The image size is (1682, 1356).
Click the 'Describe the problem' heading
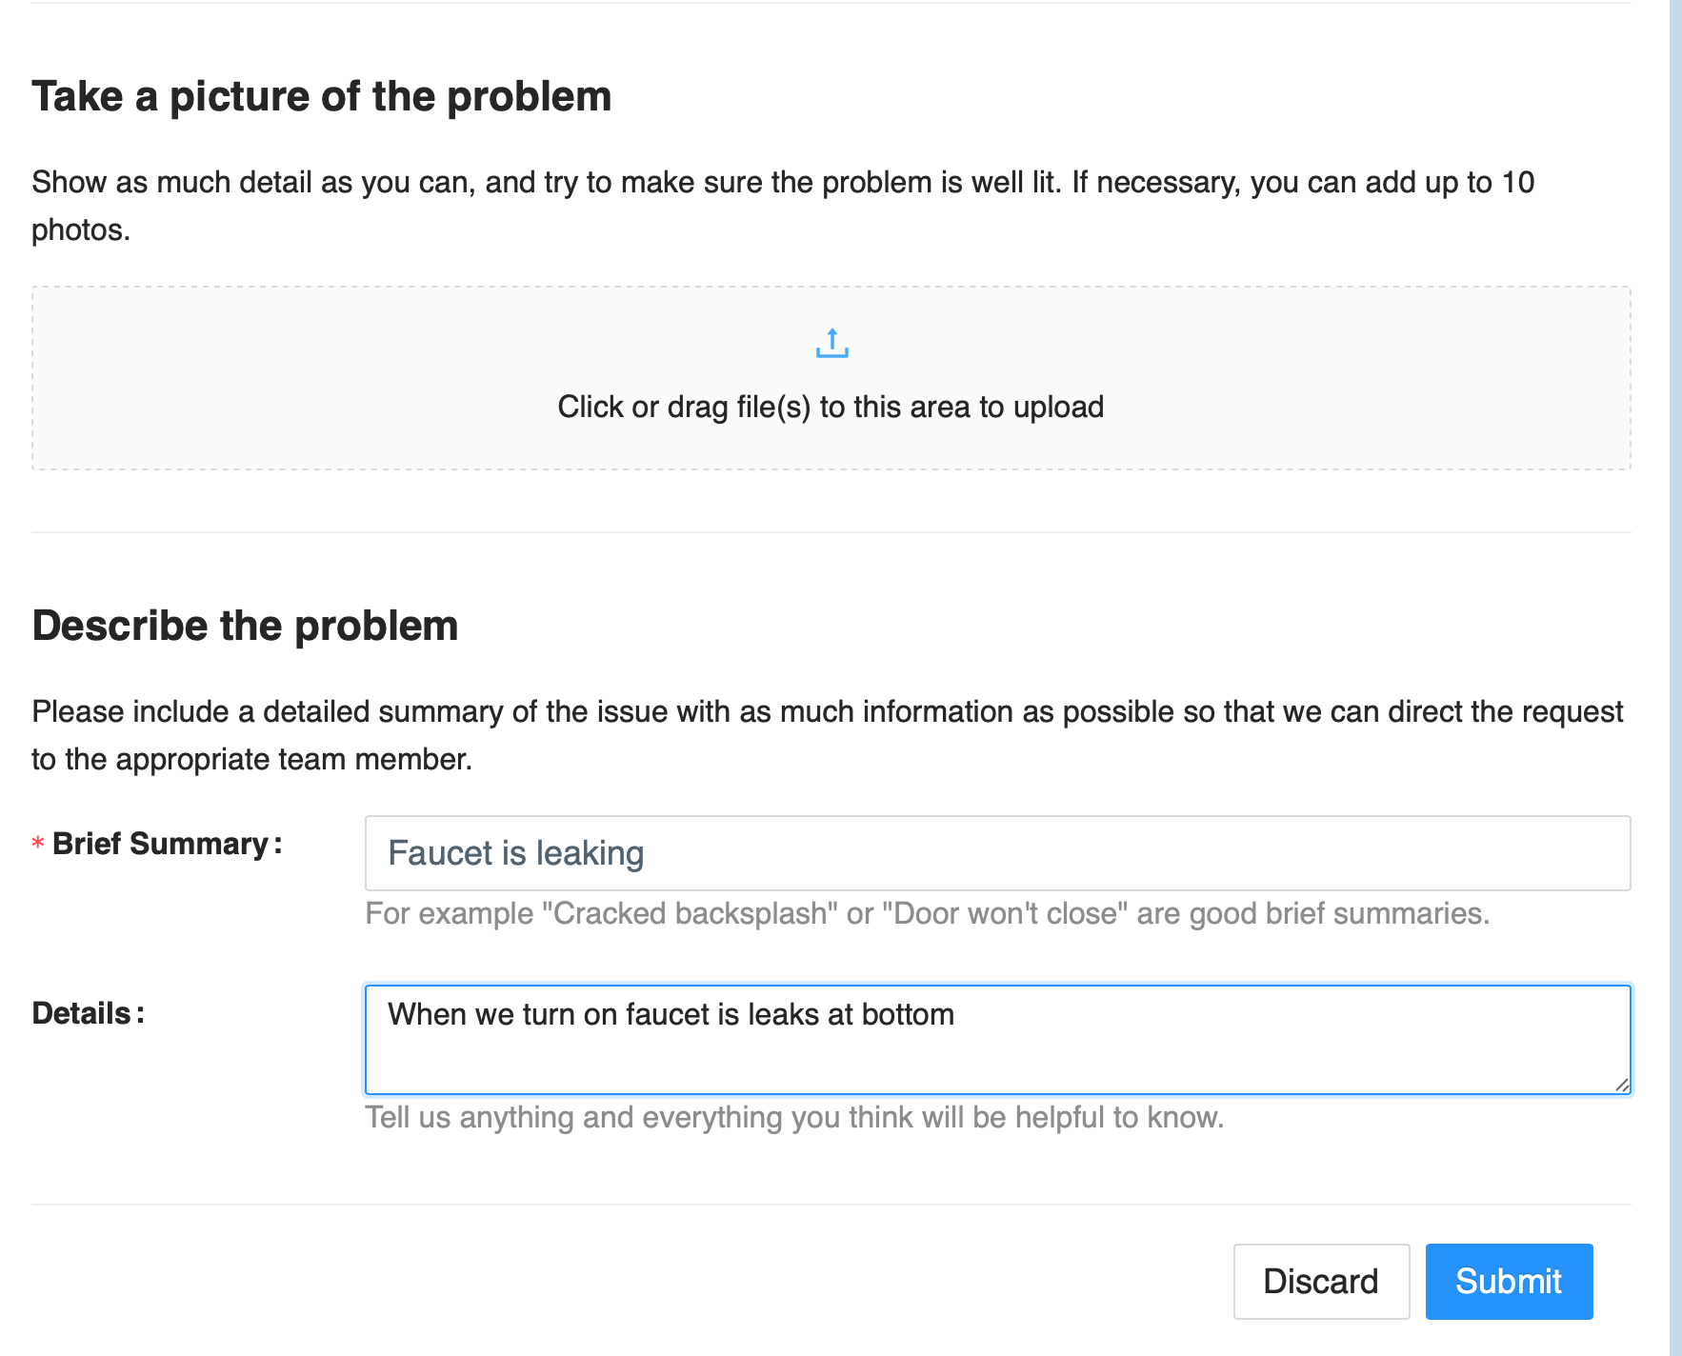point(246,626)
